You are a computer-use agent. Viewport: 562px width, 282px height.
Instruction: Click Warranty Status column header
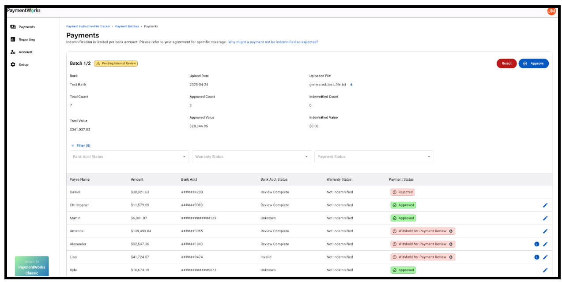(339, 179)
